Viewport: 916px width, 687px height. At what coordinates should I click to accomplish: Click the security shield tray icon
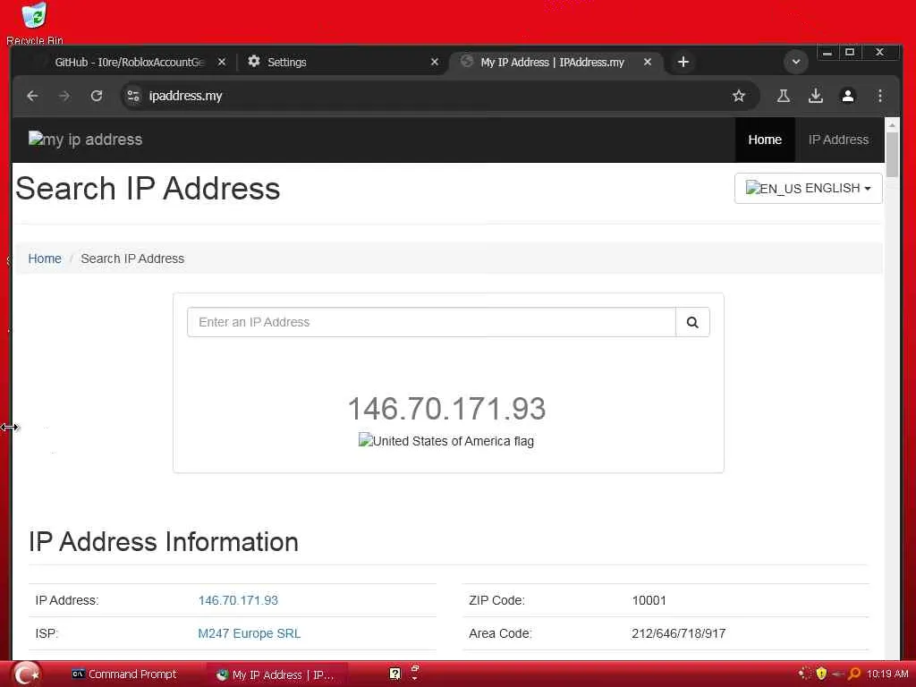(x=821, y=674)
